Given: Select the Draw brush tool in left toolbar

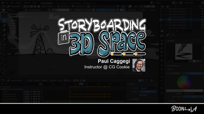Looking at the screenshot, I should (4, 20).
